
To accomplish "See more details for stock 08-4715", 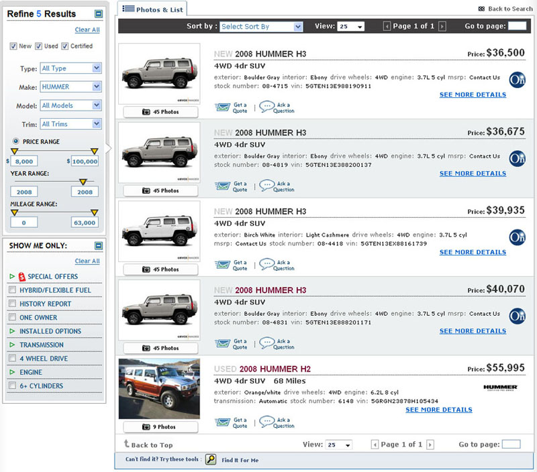I will coord(473,95).
